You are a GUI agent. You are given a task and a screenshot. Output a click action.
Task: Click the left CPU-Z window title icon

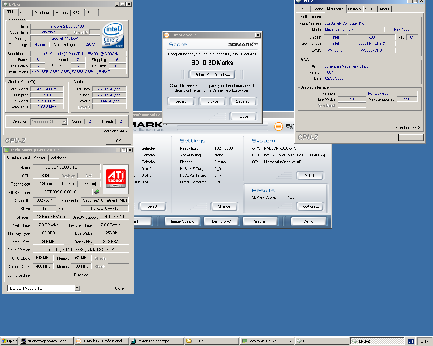point(6,4)
